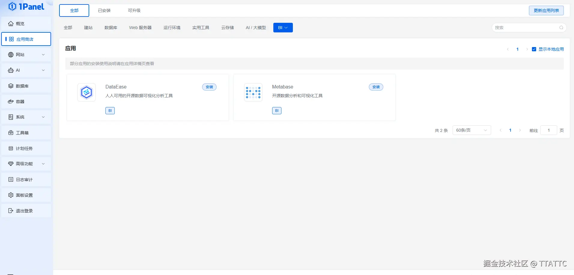This screenshot has width=574, height=275.
Task: Go to previous page in top pager
Action: [x=508, y=49]
